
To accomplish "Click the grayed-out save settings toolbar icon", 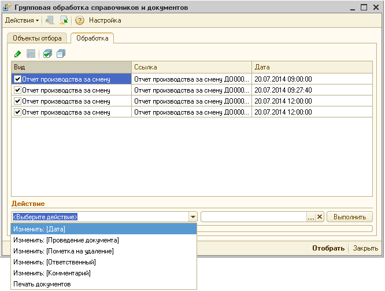I will 51,20.
